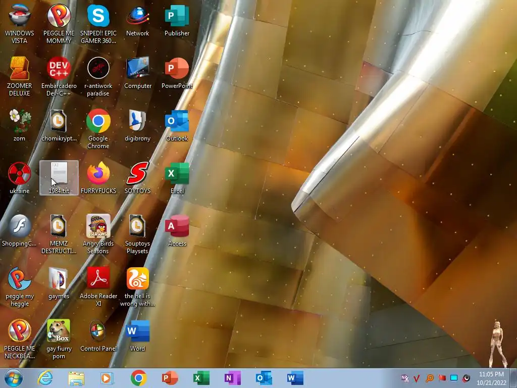Launch Windows Media Player from taskbar

(x=107, y=378)
